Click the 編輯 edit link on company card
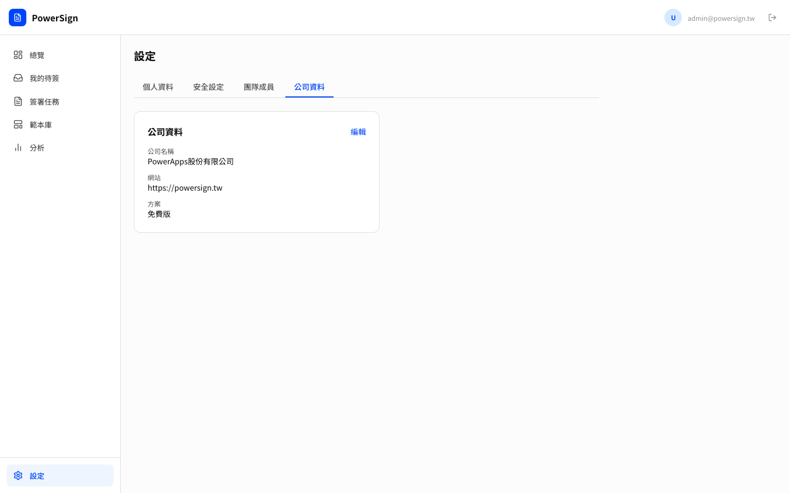Screen dimensions: 790x493 tap(358, 131)
